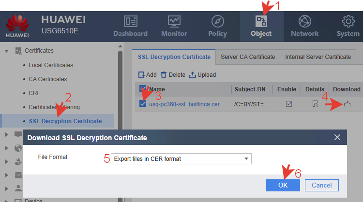Switch to Server CA Certificate tab
The image size is (363, 202).
tap(248, 57)
